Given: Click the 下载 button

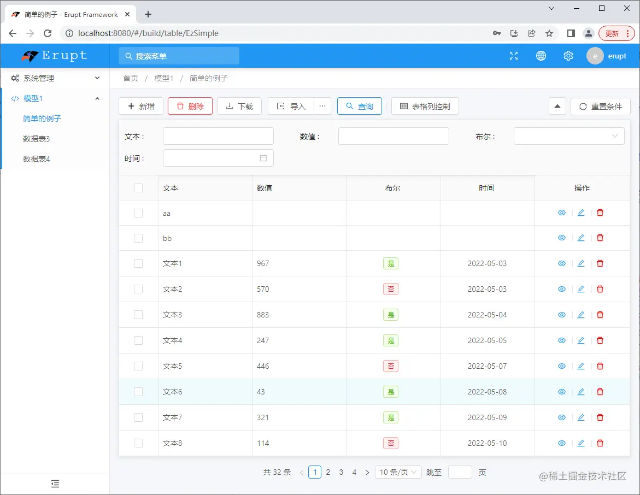Looking at the screenshot, I should point(239,106).
